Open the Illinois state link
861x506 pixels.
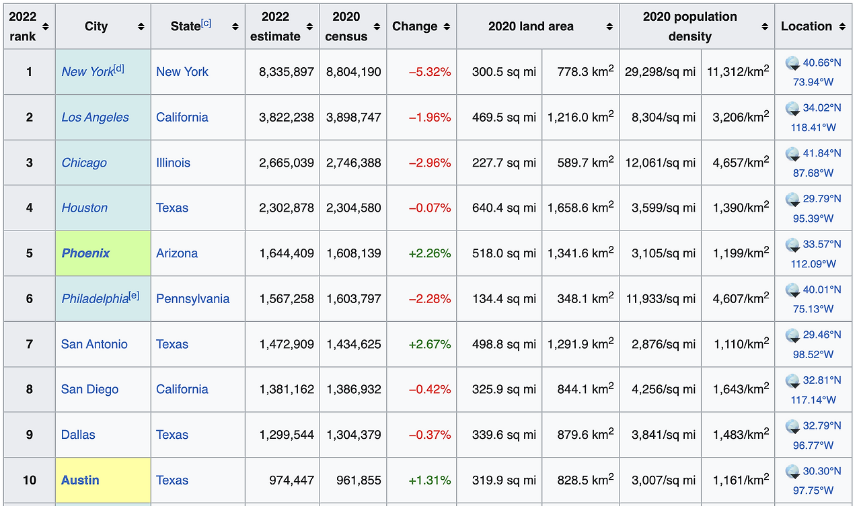(x=173, y=163)
